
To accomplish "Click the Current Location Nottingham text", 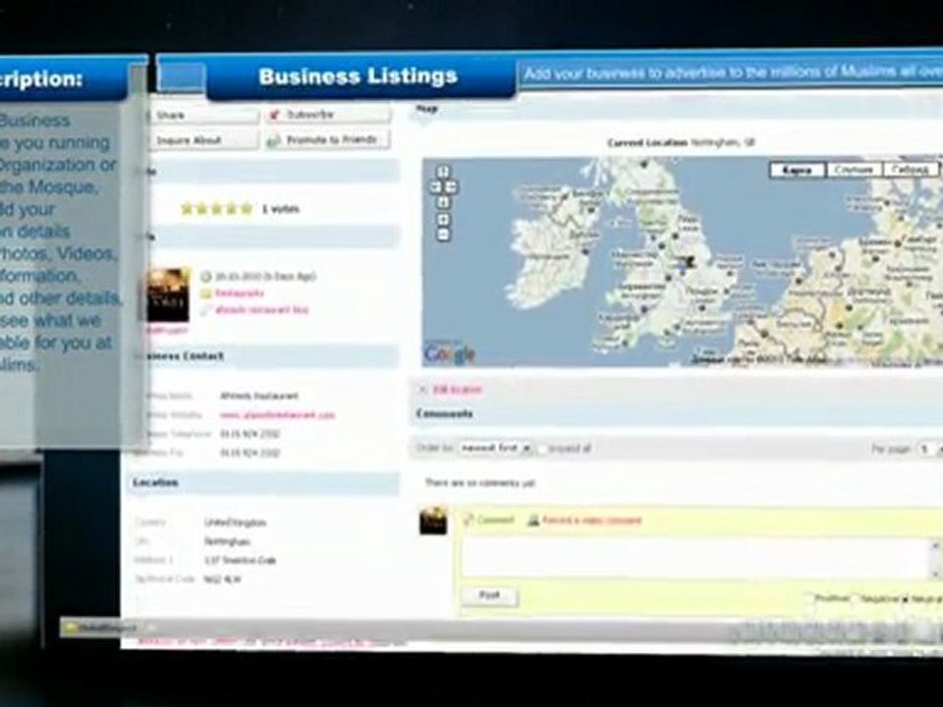I will pyautogui.click(x=680, y=143).
